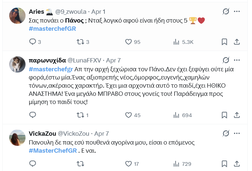Bookmark παρωνυχίδα's tweet
The height and width of the screenshot is (171, 252).
click(x=225, y=115)
